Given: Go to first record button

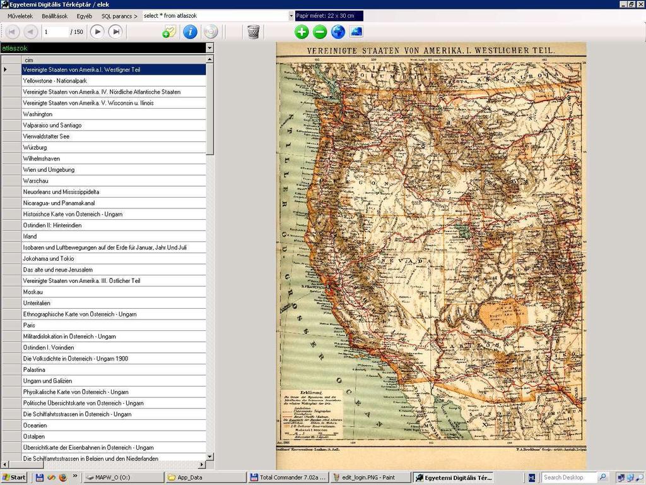Looking at the screenshot, I should point(12,32).
